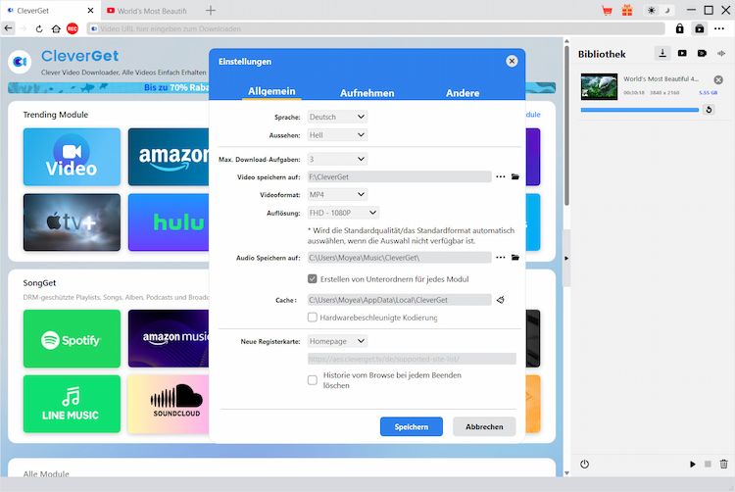Open folder for video save path
The height and width of the screenshot is (492, 735).
pos(515,177)
